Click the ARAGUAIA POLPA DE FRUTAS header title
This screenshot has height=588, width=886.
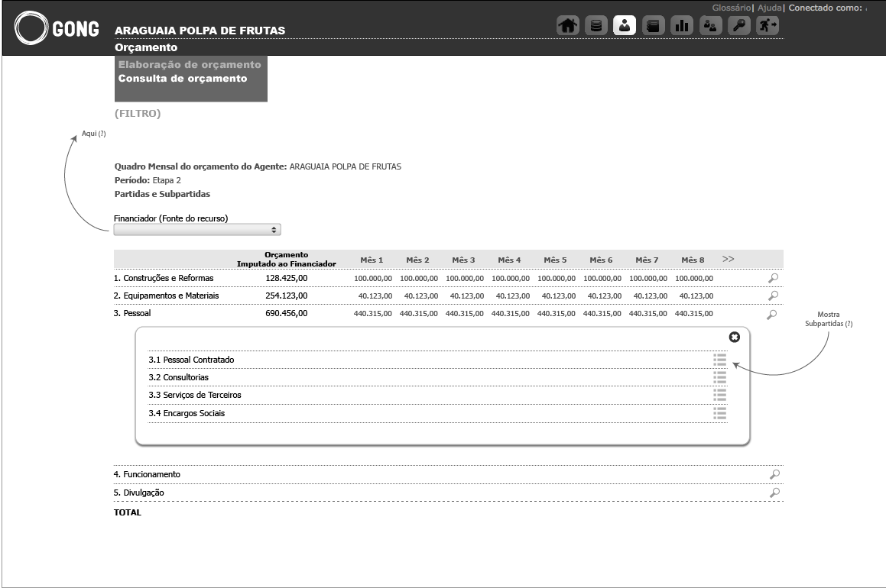click(200, 31)
